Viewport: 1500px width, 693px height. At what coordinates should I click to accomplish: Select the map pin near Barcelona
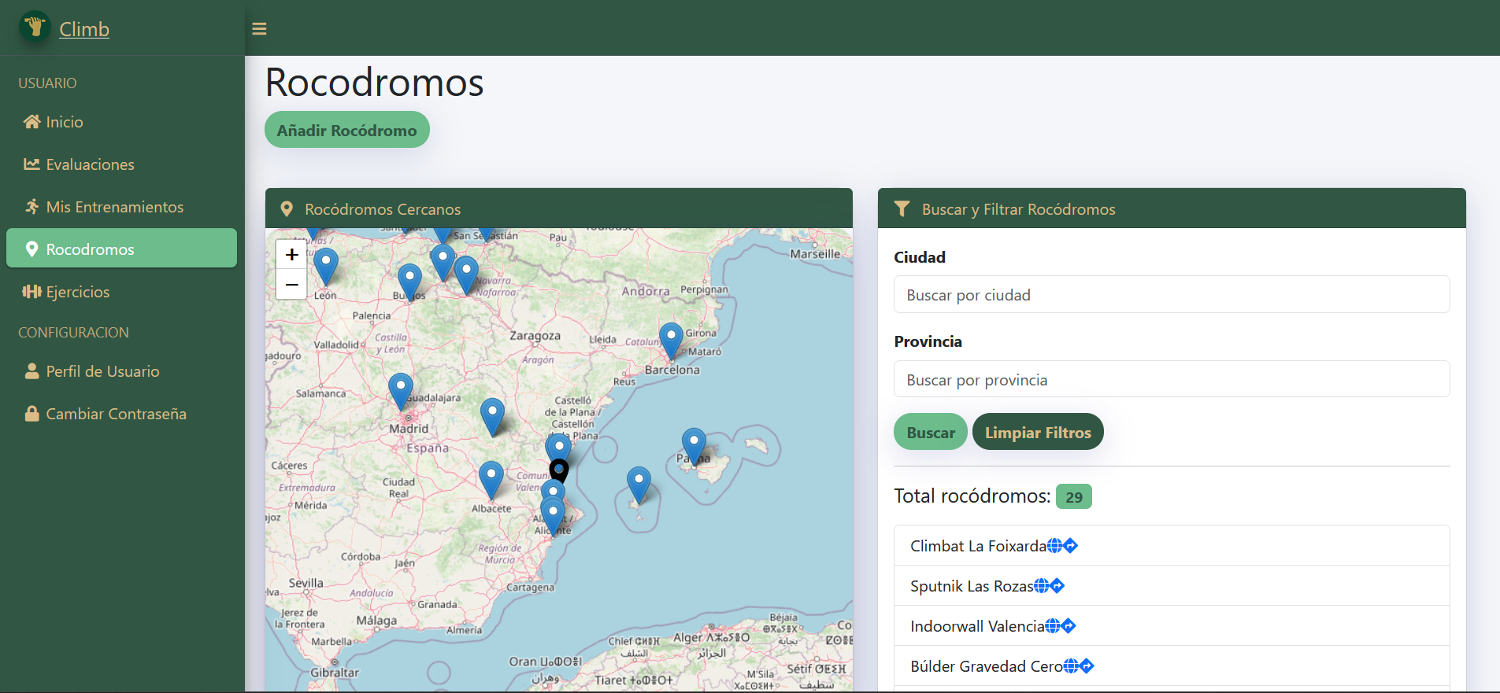coord(671,339)
